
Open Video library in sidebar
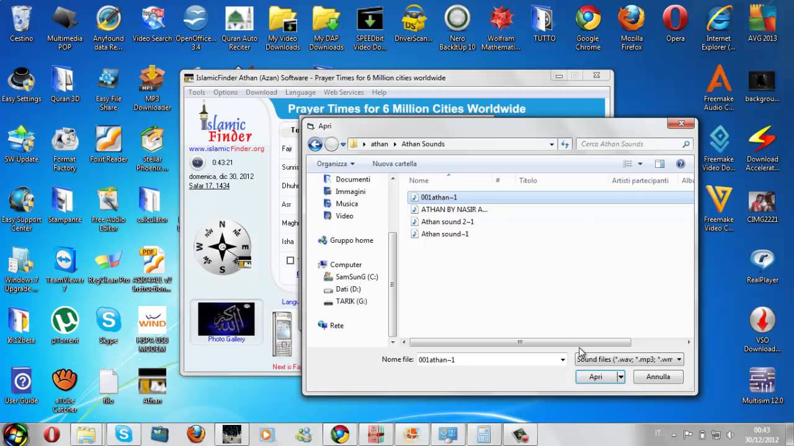pyautogui.click(x=344, y=216)
